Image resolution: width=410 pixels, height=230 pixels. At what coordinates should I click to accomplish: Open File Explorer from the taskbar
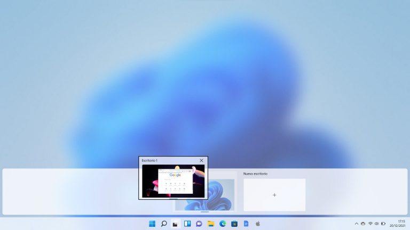tap(211, 224)
